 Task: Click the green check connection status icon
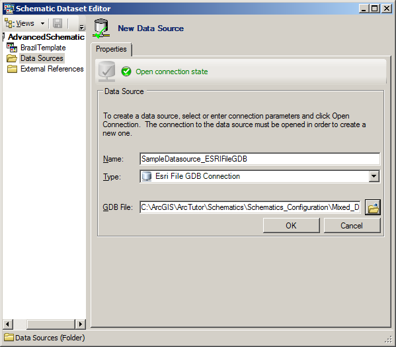tap(126, 72)
